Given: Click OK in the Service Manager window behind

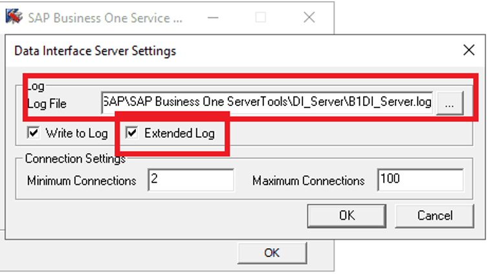Looking at the screenshot, I should (272, 253).
